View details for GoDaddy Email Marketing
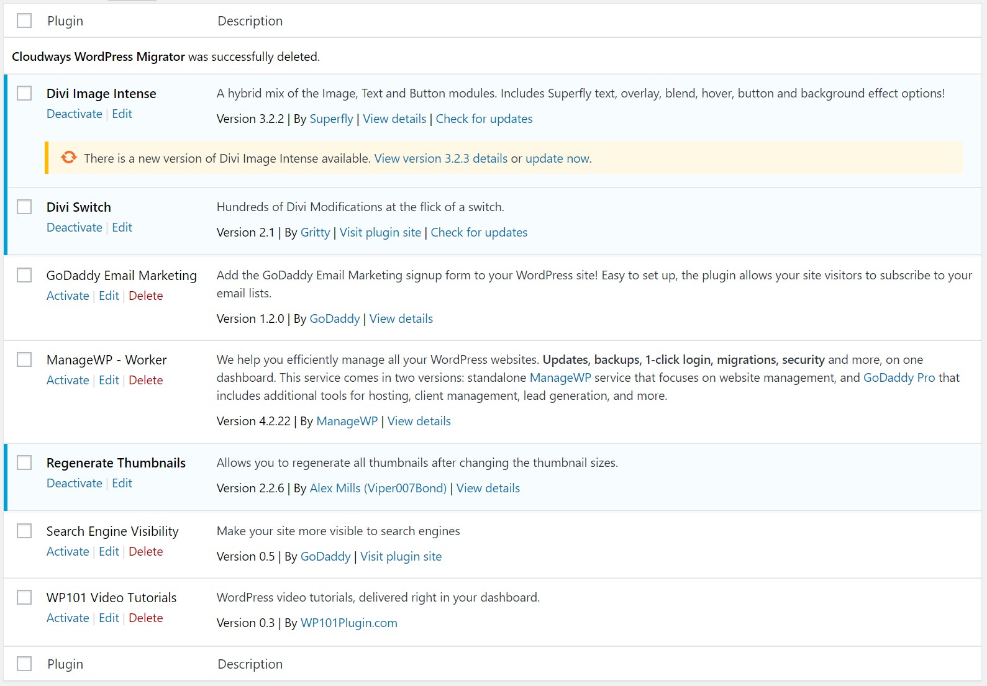This screenshot has width=987, height=686. click(401, 318)
